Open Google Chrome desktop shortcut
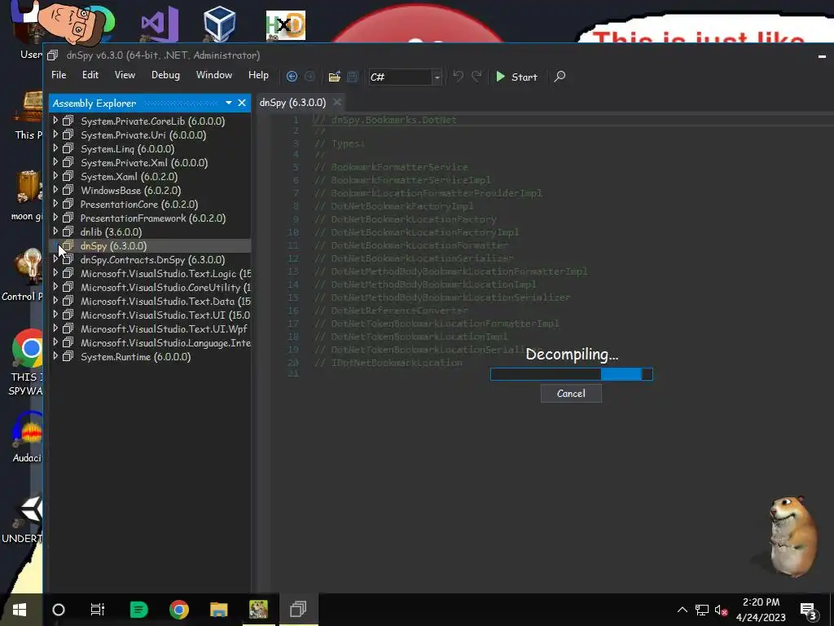 point(28,349)
